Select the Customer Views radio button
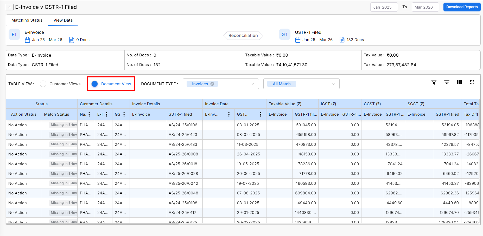The height and width of the screenshot is (236, 483). coord(43,84)
